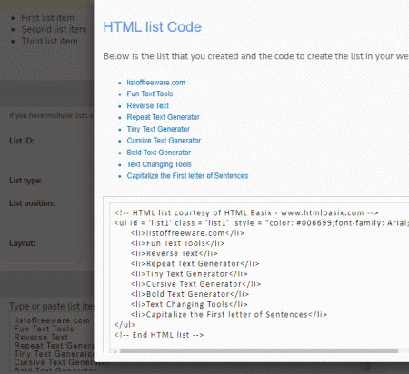Click 'Reverse Text' in the preview list

click(x=147, y=105)
